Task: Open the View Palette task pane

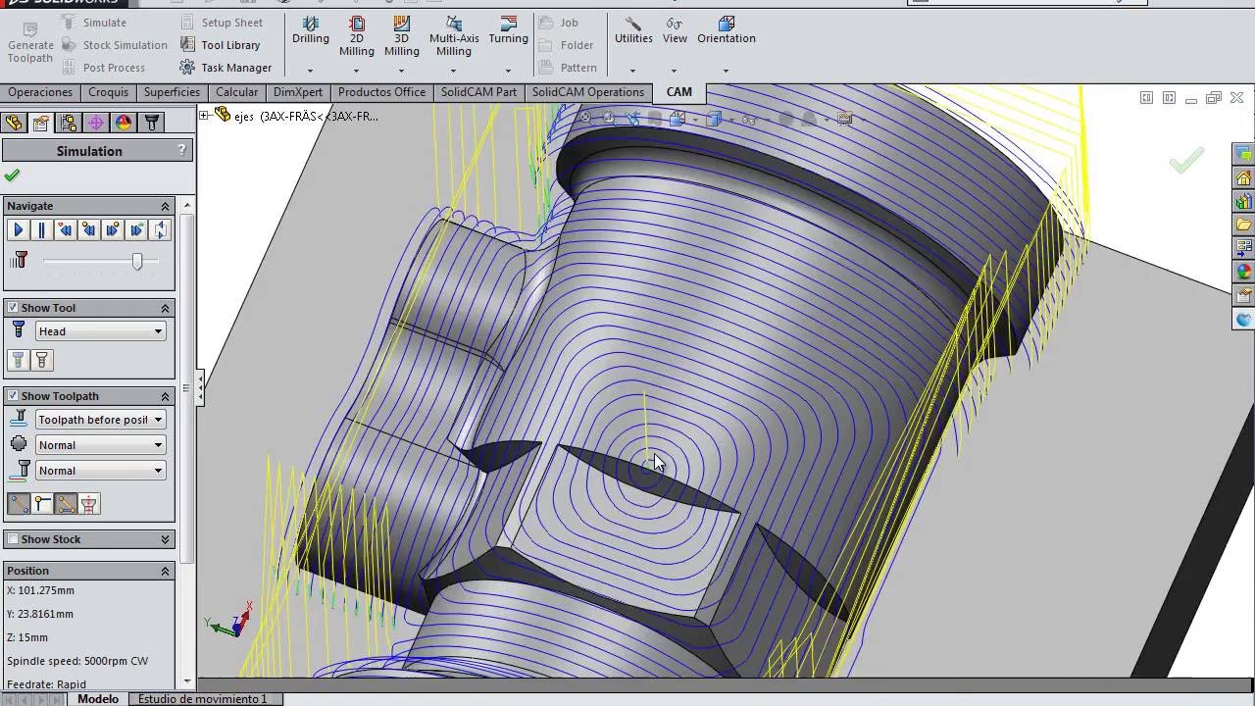Action: [x=1244, y=248]
